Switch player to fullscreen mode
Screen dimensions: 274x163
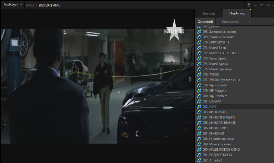click(268, 5)
